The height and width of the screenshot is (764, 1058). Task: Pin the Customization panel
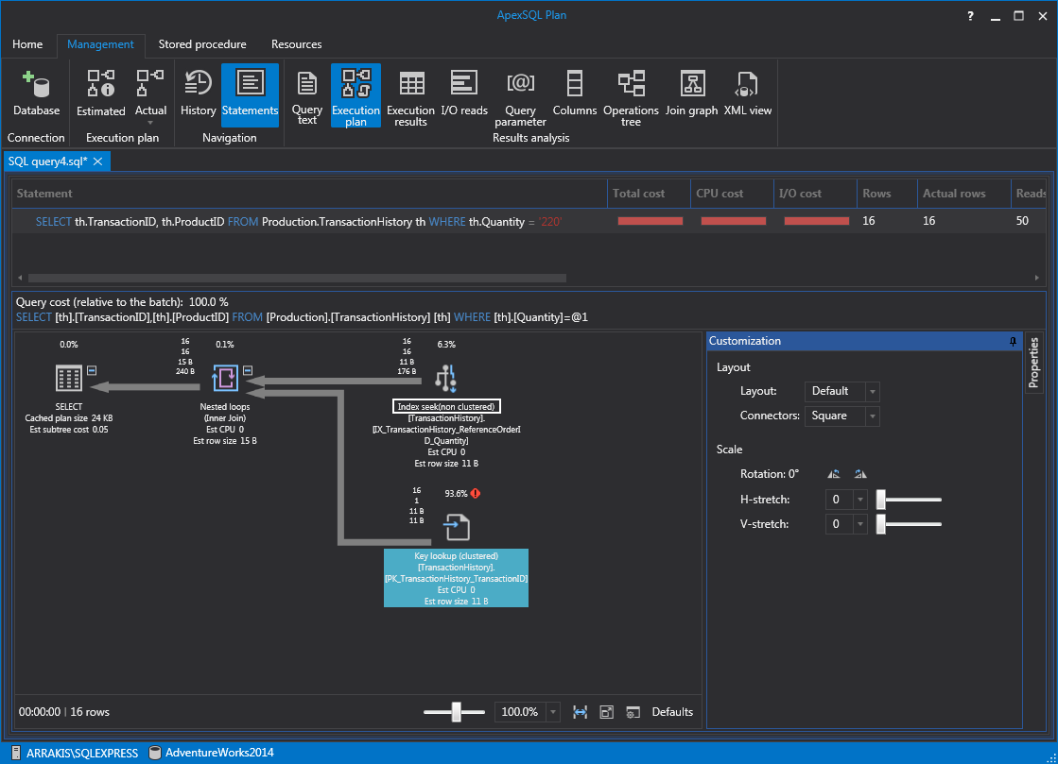[1013, 342]
